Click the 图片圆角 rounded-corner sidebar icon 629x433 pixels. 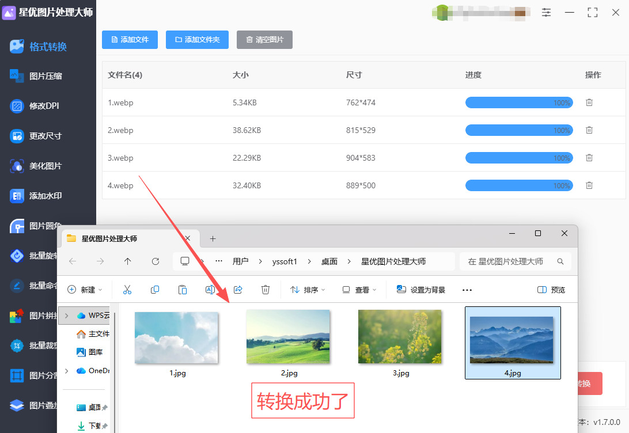(x=17, y=226)
